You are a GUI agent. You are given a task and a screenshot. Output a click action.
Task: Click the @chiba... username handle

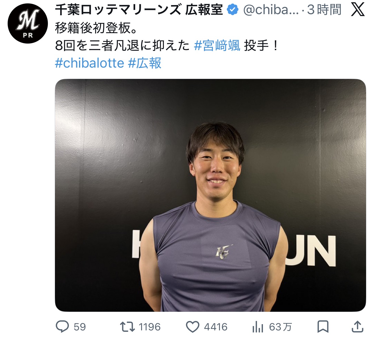pyautogui.click(x=271, y=10)
